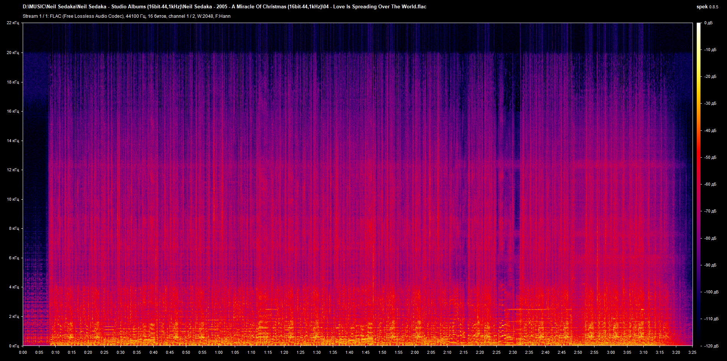Click the 1:30 time axis label
The image size is (727, 361).
click(317, 352)
